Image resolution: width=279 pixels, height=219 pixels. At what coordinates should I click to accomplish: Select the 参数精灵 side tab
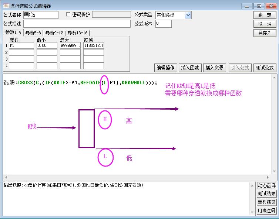point(266,202)
